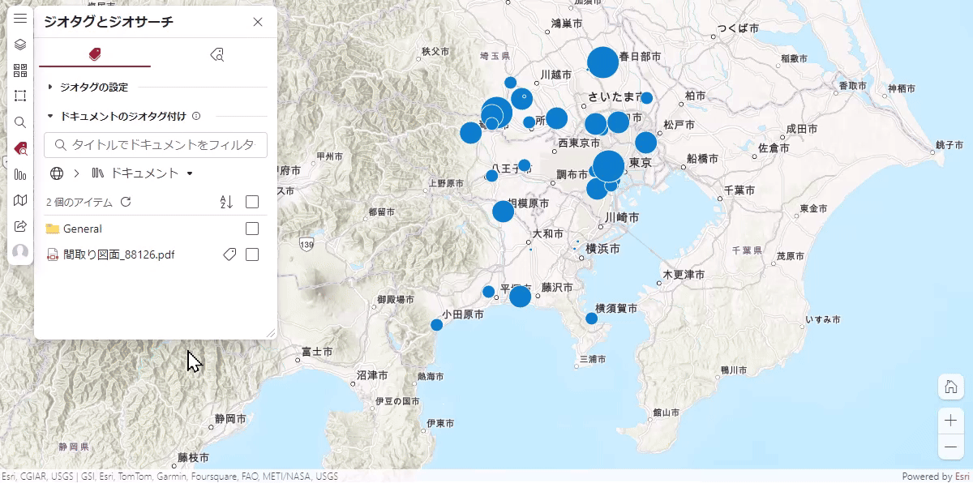973x483 pixels.
Task: Refresh the document item list
Action: coord(126,202)
